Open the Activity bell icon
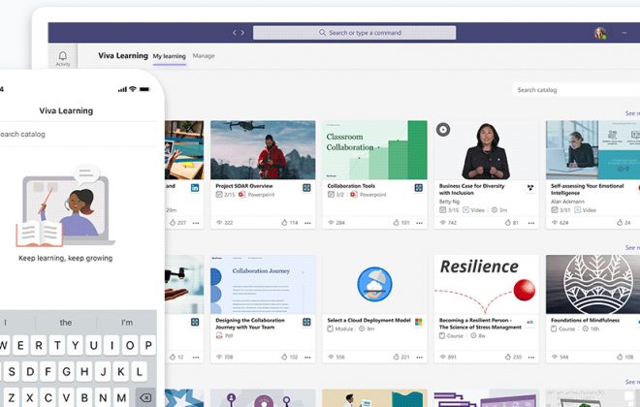The image size is (640, 407). [x=63, y=58]
